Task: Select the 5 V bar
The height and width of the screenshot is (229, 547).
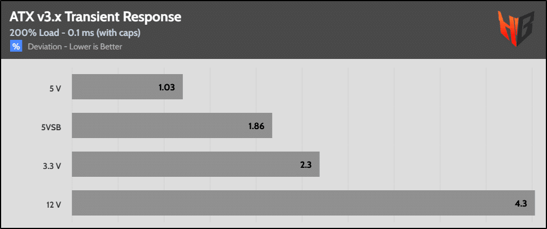Action: (127, 86)
